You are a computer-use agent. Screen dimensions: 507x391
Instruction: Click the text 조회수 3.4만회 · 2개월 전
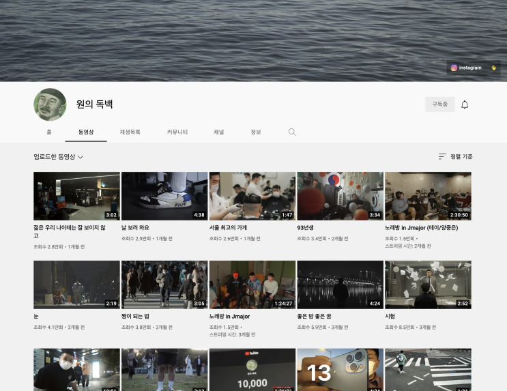coord(323,239)
